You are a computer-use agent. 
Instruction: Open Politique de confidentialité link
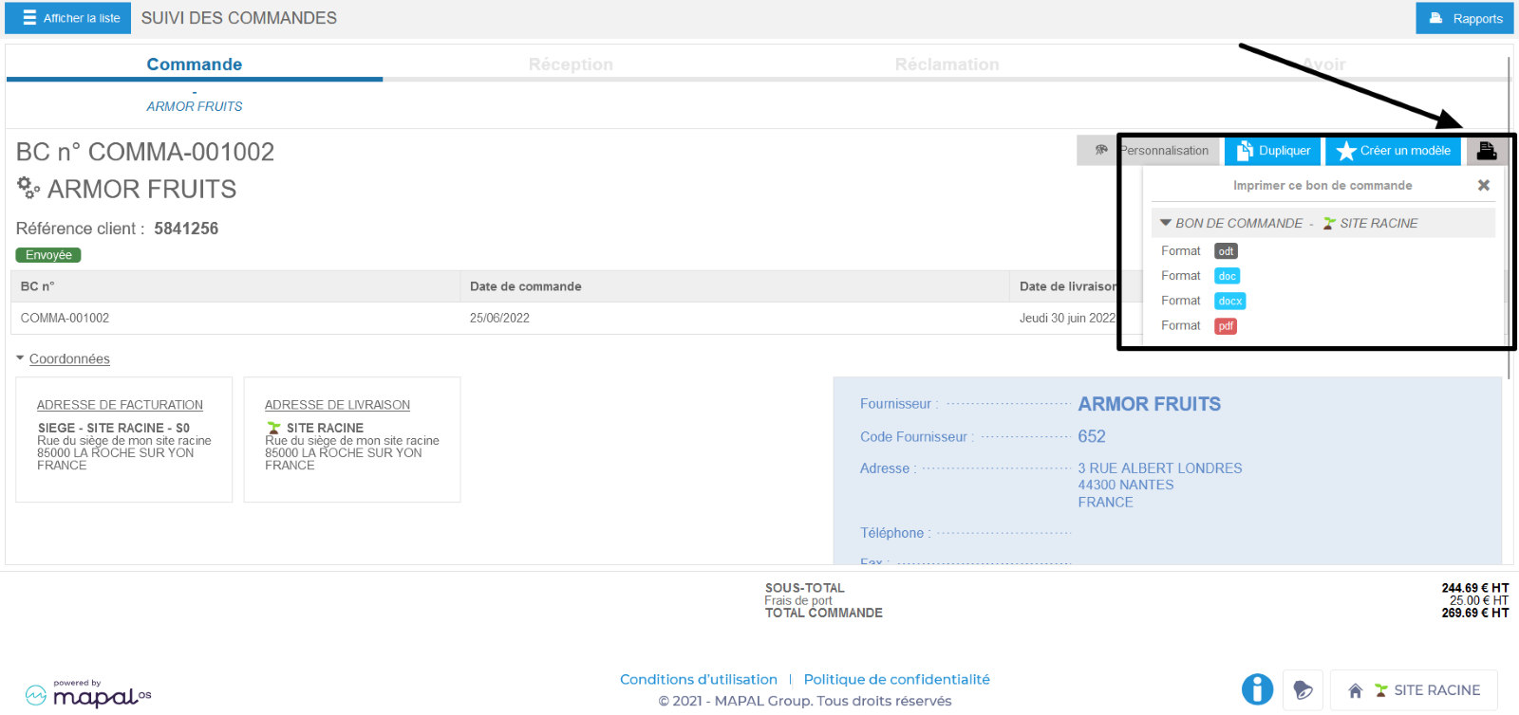pyautogui.click(x=897, y=679)
